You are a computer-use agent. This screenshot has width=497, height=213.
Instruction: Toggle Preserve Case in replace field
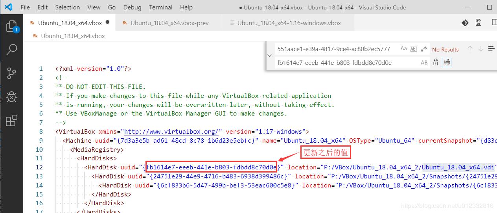[x=424, y=62]
